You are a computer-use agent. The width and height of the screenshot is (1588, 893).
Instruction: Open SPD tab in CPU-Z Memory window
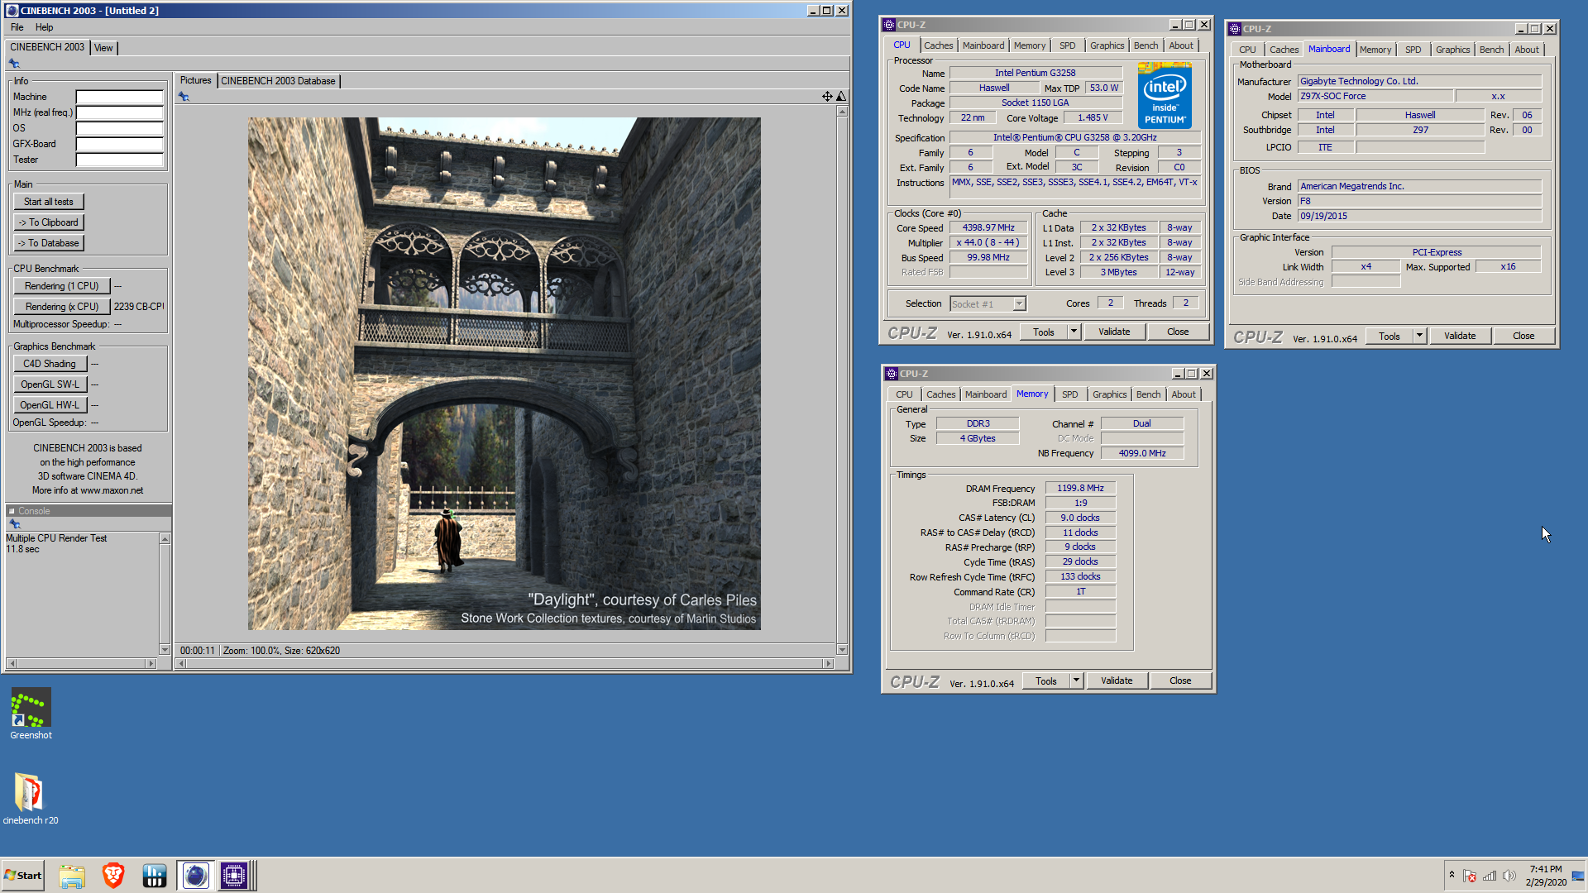click(x=1070, y=394)
